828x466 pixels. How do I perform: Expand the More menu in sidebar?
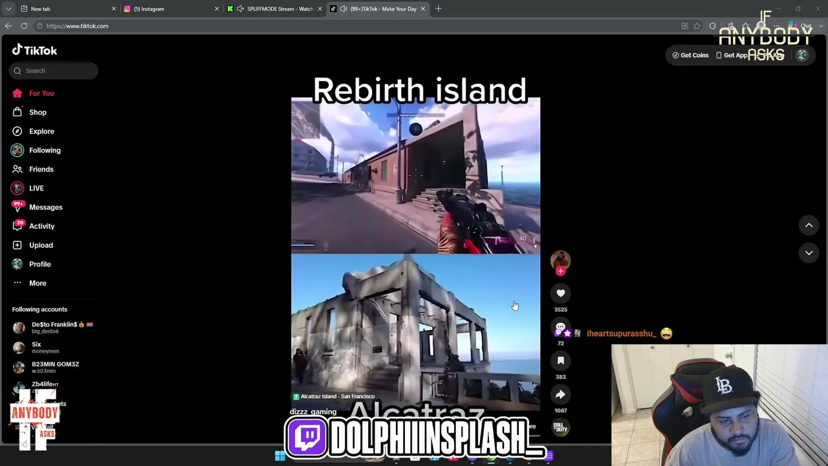click(x=38, y=283)
